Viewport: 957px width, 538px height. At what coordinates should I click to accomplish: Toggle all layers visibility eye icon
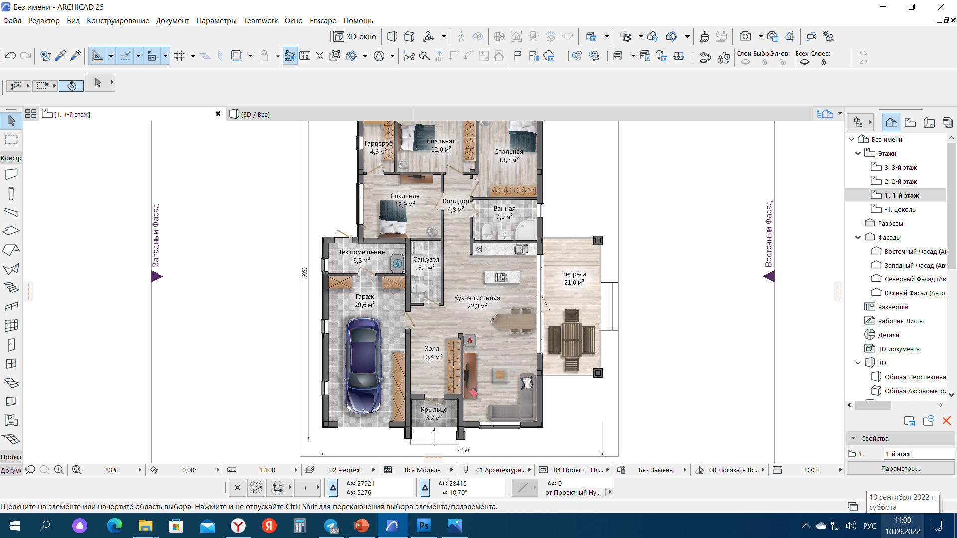[804, 62]
